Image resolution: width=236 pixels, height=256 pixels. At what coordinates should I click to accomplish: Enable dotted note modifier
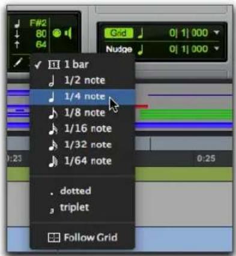click(x=82, y=191)
